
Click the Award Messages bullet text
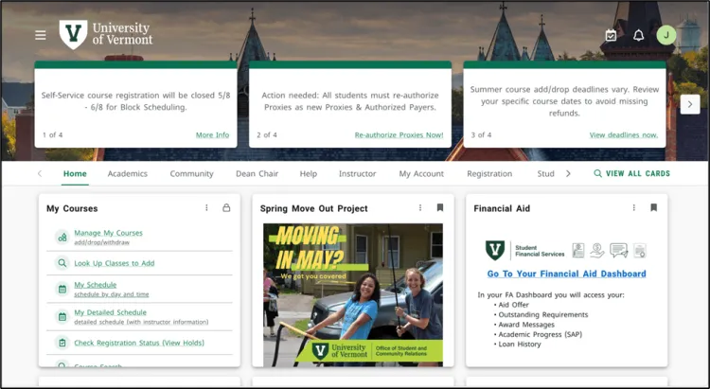[526, 325]
